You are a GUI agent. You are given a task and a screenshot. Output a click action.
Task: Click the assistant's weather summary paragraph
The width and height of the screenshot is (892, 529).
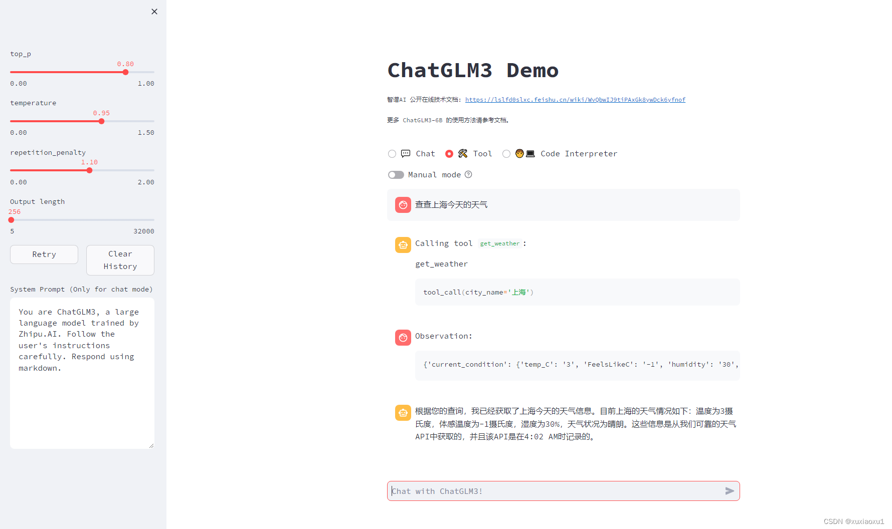coord(576,424)
